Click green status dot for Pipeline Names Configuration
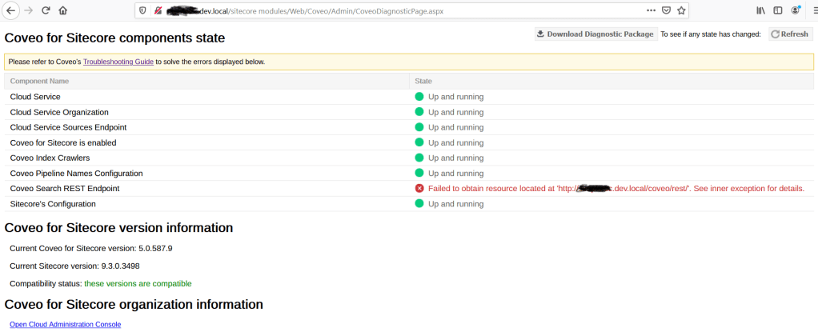The height and width of the screenshot is (332, 818). tap(419, 173)
